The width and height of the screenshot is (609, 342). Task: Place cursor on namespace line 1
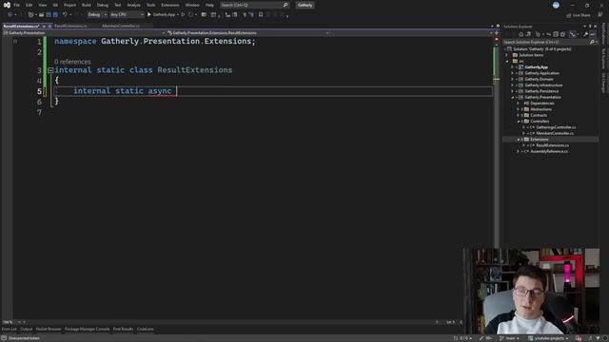155,41
